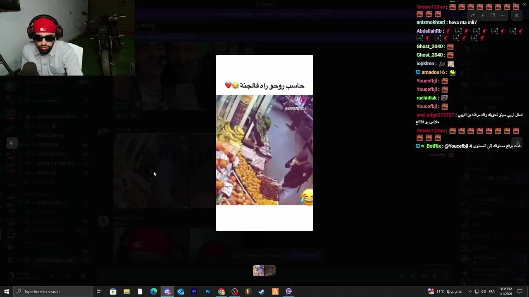The height and width of the screenshot is (297, 529).
Task: Click the username iopklmn in chat
Action: (x=425, y=64)
